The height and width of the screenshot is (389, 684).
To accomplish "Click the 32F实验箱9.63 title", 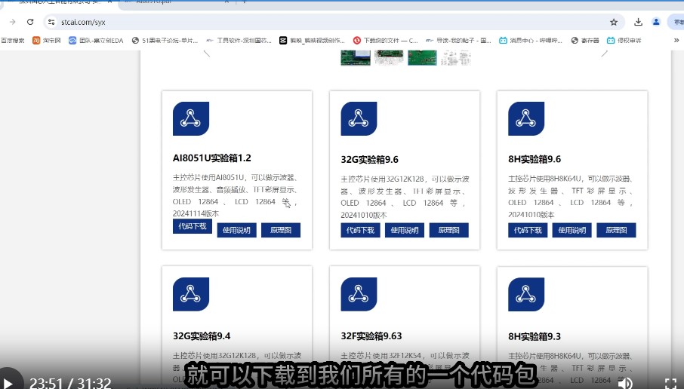I will (371, 336).
